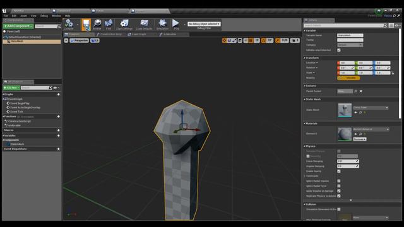Click the Details panel search field

[345, 25]
